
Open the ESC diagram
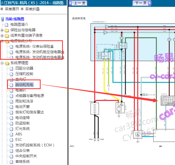[x=18, y=140]
